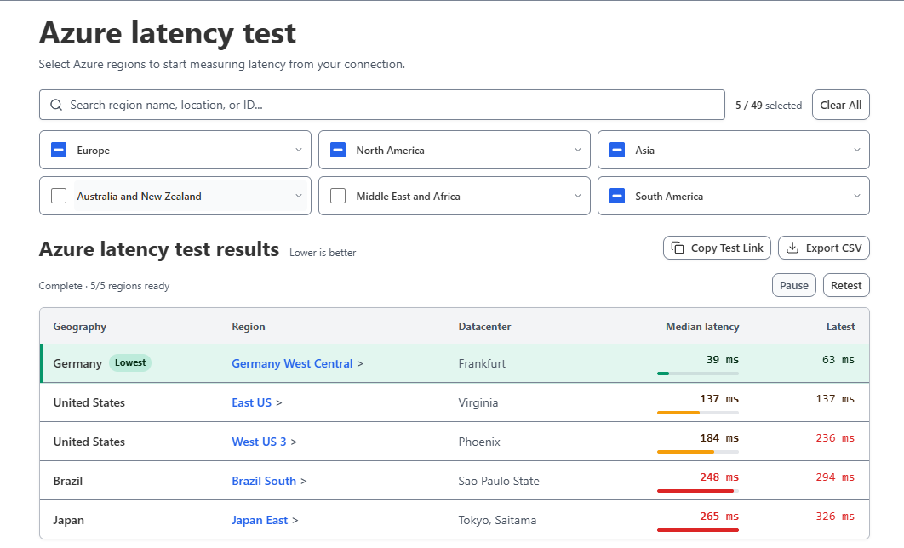Click the 248 ms median latency value
The width and height of the screenshot is (904, 548).
coord(719,477)
